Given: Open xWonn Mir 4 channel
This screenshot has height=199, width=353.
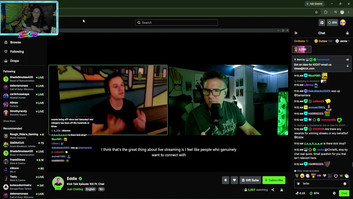Looking at the screenshot, I should 23,170.
